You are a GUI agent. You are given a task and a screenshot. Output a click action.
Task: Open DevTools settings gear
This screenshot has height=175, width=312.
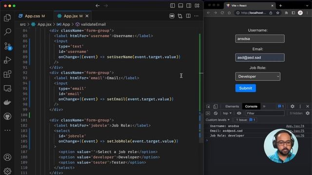[x=292, y=106]
